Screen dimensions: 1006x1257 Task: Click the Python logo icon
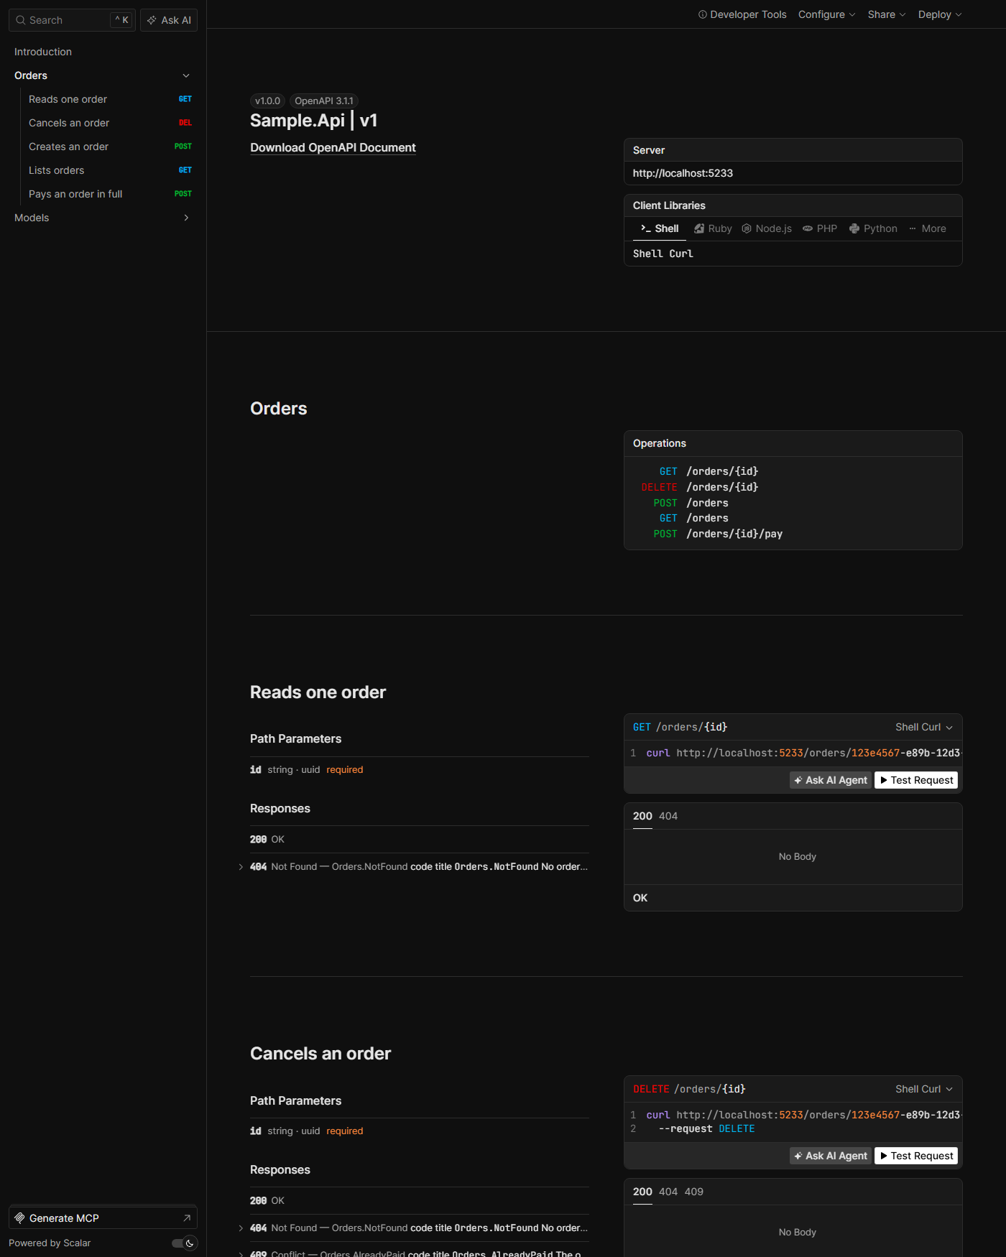tap(854, 228)
